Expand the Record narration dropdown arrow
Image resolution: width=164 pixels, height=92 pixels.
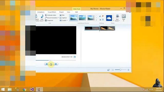click(x=58, y=18)
